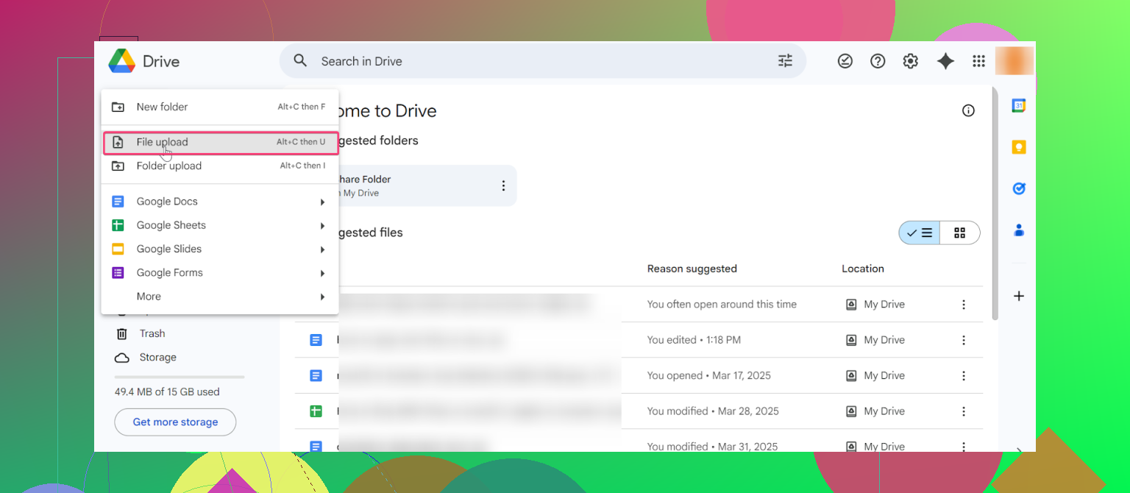Click the magnifier search icon

[x=300, y=61]
